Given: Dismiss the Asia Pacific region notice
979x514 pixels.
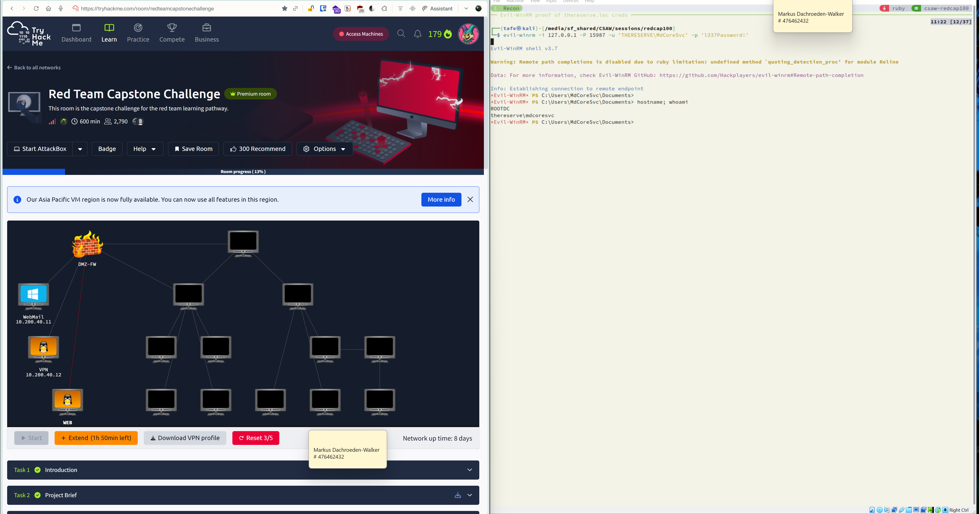Looking at the screenshot, I should 470,199.
